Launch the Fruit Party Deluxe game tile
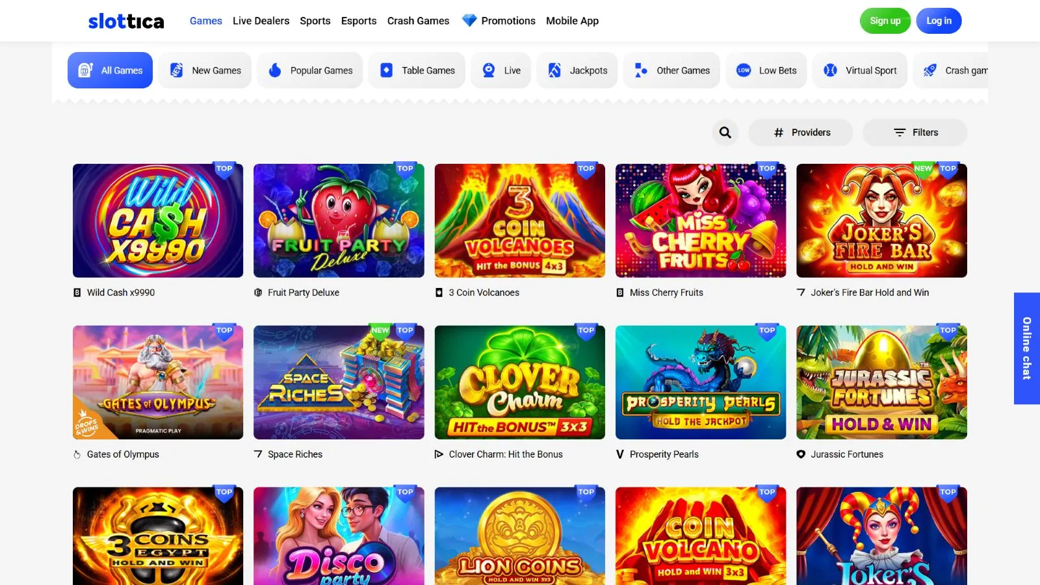This screenshot has height=585, width=1040. (x=339, y=220)
